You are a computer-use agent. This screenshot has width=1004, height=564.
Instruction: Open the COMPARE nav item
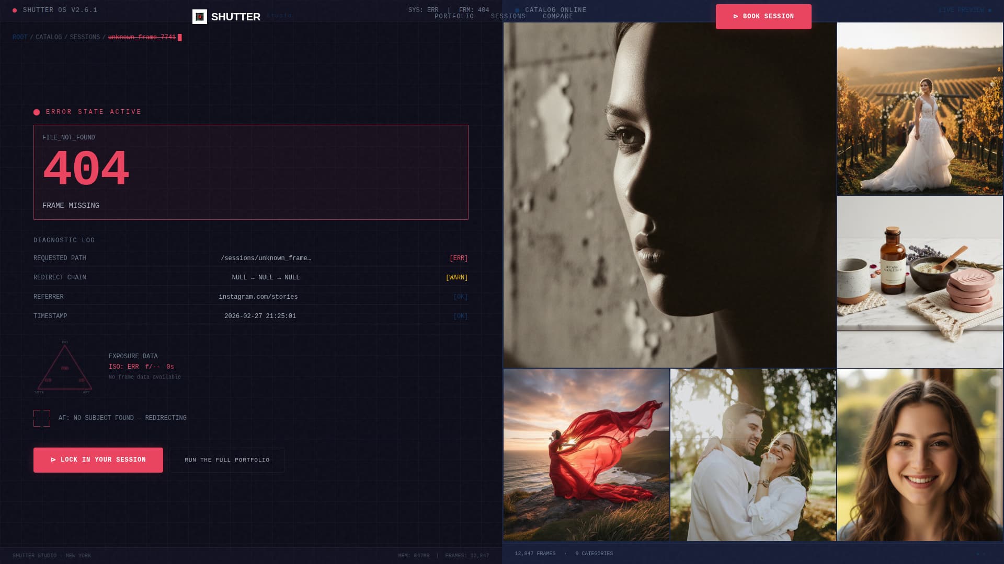pos(557,17)
